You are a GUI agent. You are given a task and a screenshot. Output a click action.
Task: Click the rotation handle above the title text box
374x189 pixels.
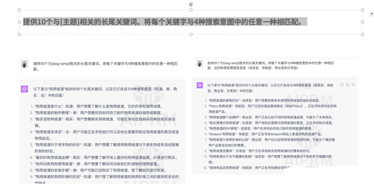pyautogui.click(x=191, y=4)
